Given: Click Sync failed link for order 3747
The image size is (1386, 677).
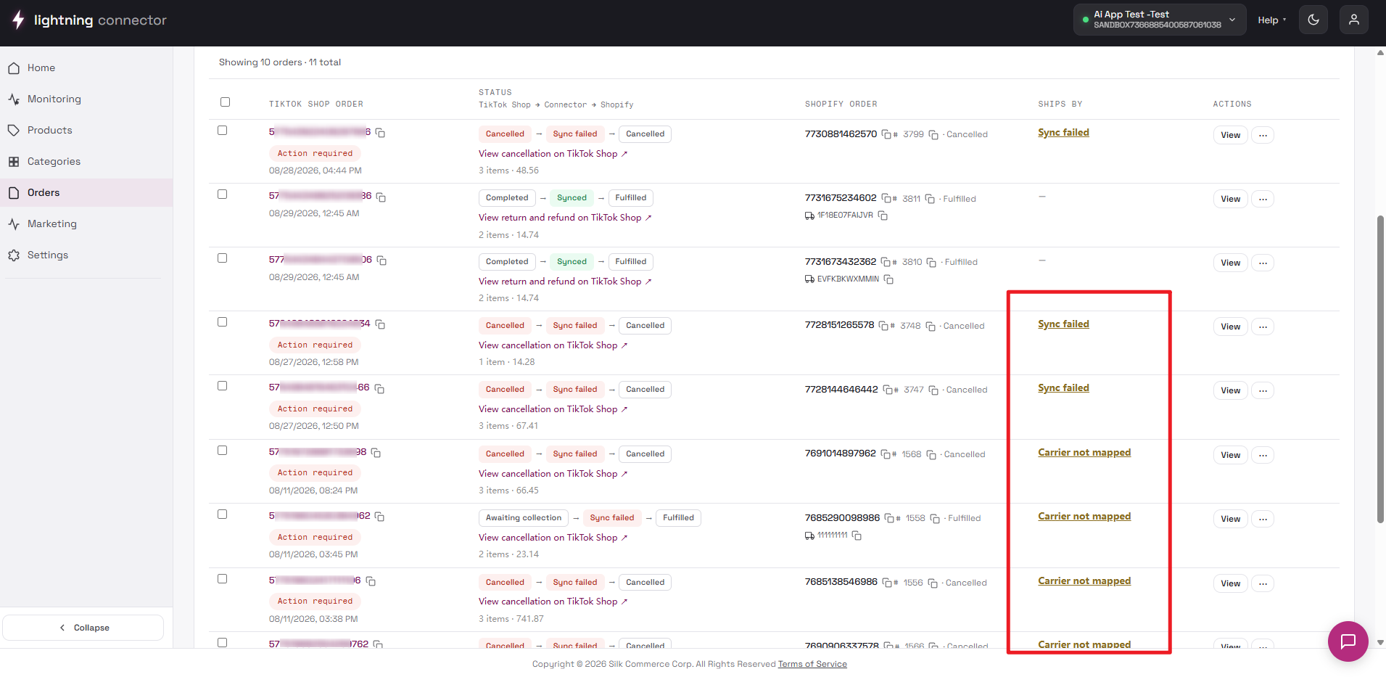Looking at the screenshot, I should (x=1063, y=388).
